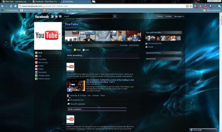222x132 pixels.
Task: View all 5 comments
Action: (78, 104)
